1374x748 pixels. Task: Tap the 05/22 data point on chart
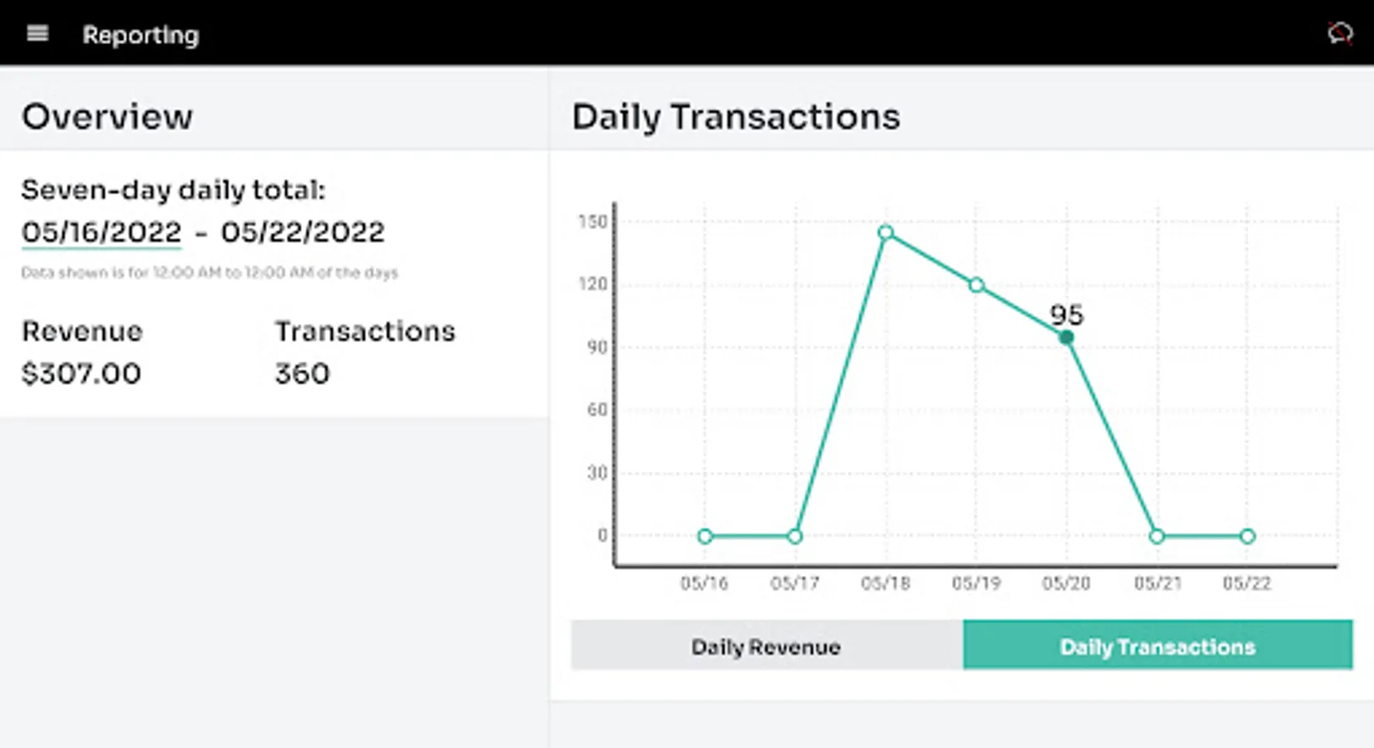(x=1247, y=536)
